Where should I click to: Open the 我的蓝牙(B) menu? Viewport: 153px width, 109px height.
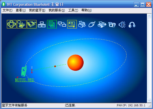click(x=37, y=10)
